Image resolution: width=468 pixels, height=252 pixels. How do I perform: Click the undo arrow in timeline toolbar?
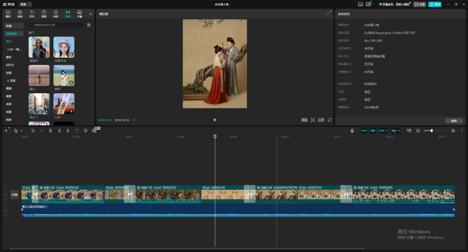click(x=32, y=131)
